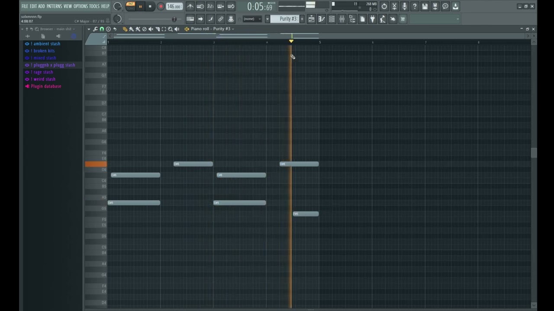Select the Paint brush tool in piano roll
This screenshot has width=554, height=311.
pyautogui.click(x=131, y=29)
